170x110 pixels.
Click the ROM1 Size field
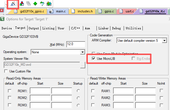(x=61, y=91)
